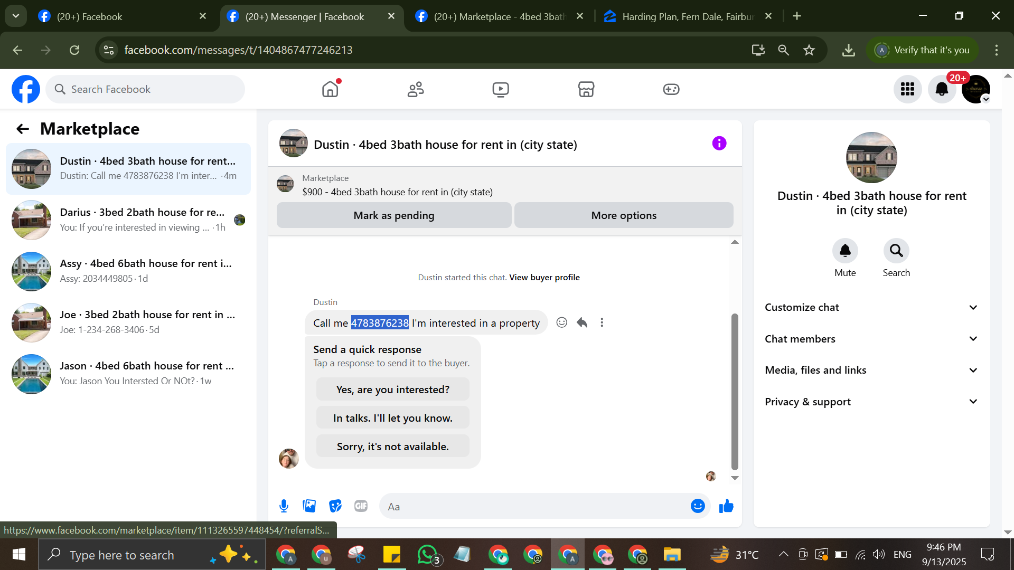Image resolution: width=1014 pixels, height=570 pixels.
Task: Open the listing thumbnail in chat header
Action: coord(294,143)
